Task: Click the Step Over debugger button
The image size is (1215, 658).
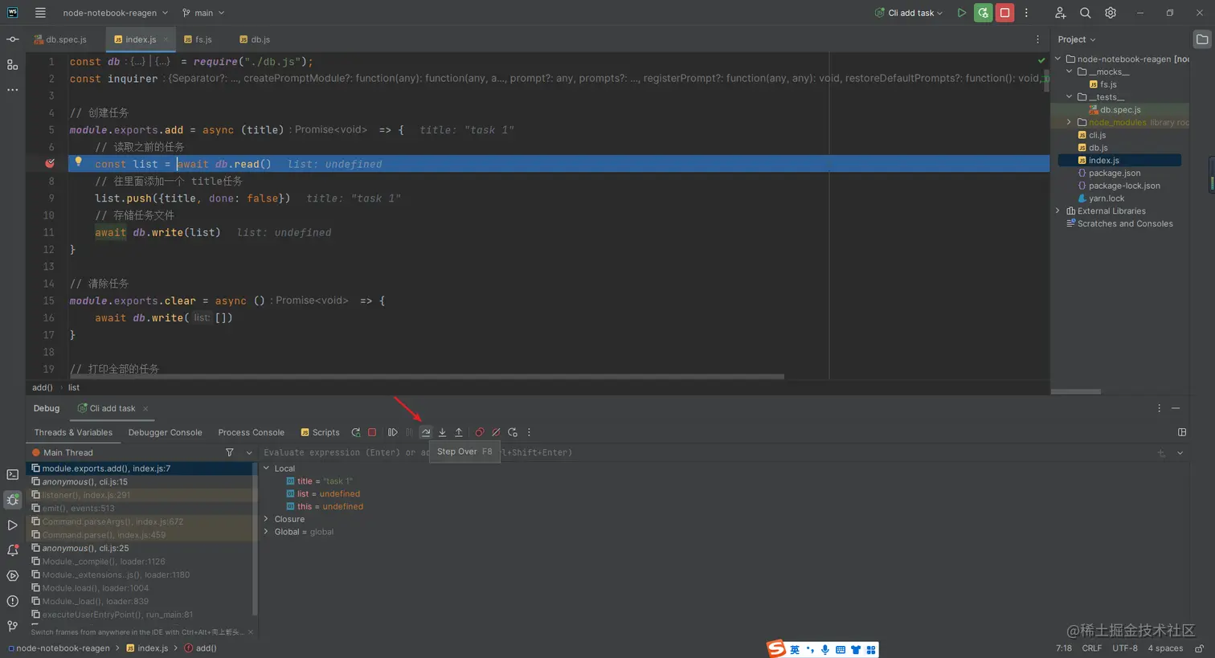Action: [x=426, y=432]
